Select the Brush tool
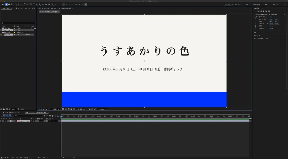The image size is (288, 159). (43, 4)
